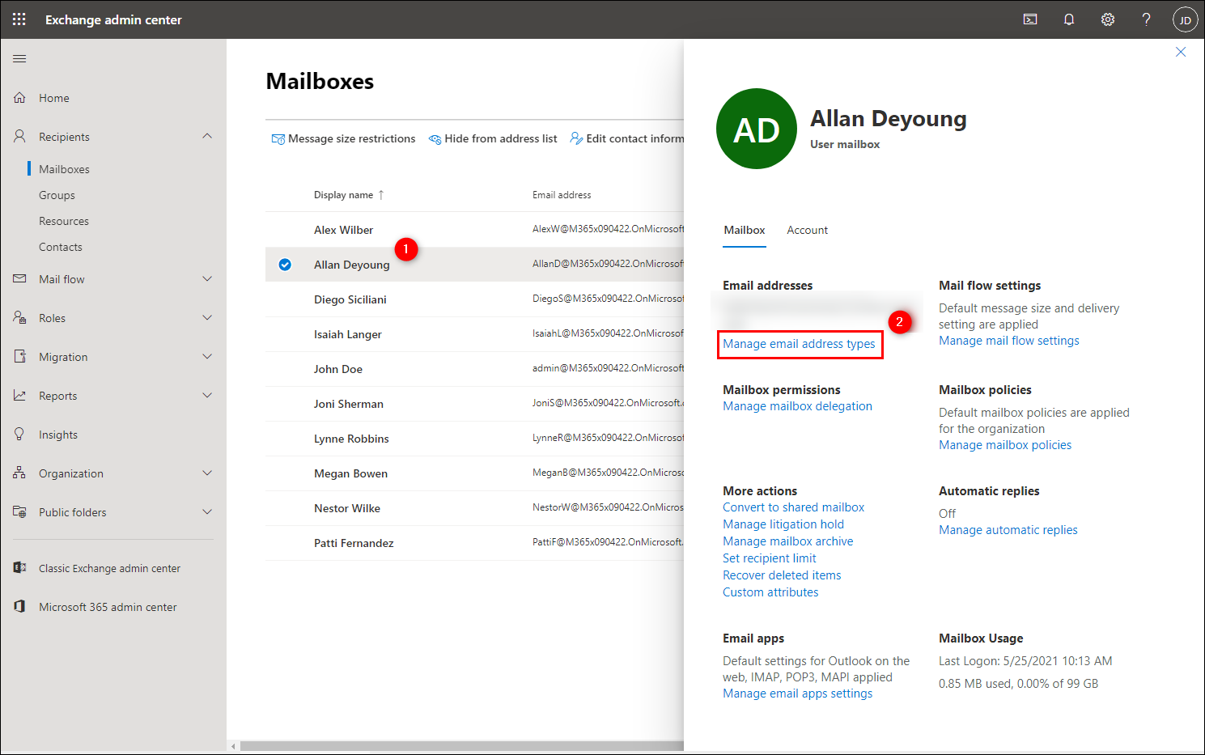This screenshot has height=755, width=1205.
Task: Open Groups in the sidebar
Action: click(57, 195)
